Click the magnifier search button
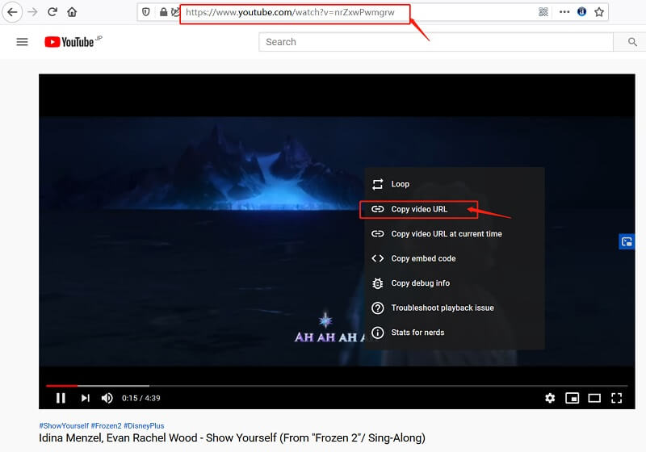Screen dimensions: 646x452 [632, 42]
